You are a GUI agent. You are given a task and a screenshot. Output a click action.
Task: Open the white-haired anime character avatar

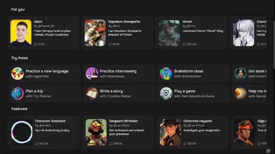coord(243,33)
